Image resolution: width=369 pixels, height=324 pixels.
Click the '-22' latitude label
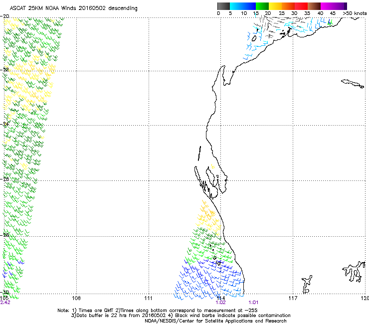point(4,69)
